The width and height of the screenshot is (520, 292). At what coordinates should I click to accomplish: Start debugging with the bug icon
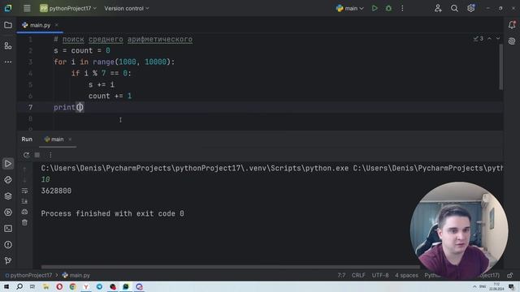[388, 8]
